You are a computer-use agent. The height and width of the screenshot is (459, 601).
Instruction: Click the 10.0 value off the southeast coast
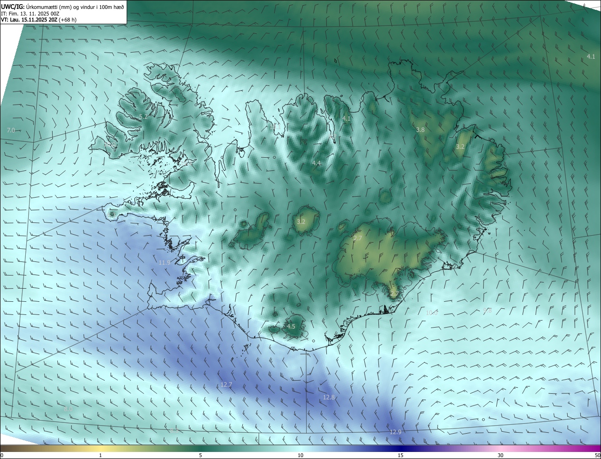click(431, 313)
